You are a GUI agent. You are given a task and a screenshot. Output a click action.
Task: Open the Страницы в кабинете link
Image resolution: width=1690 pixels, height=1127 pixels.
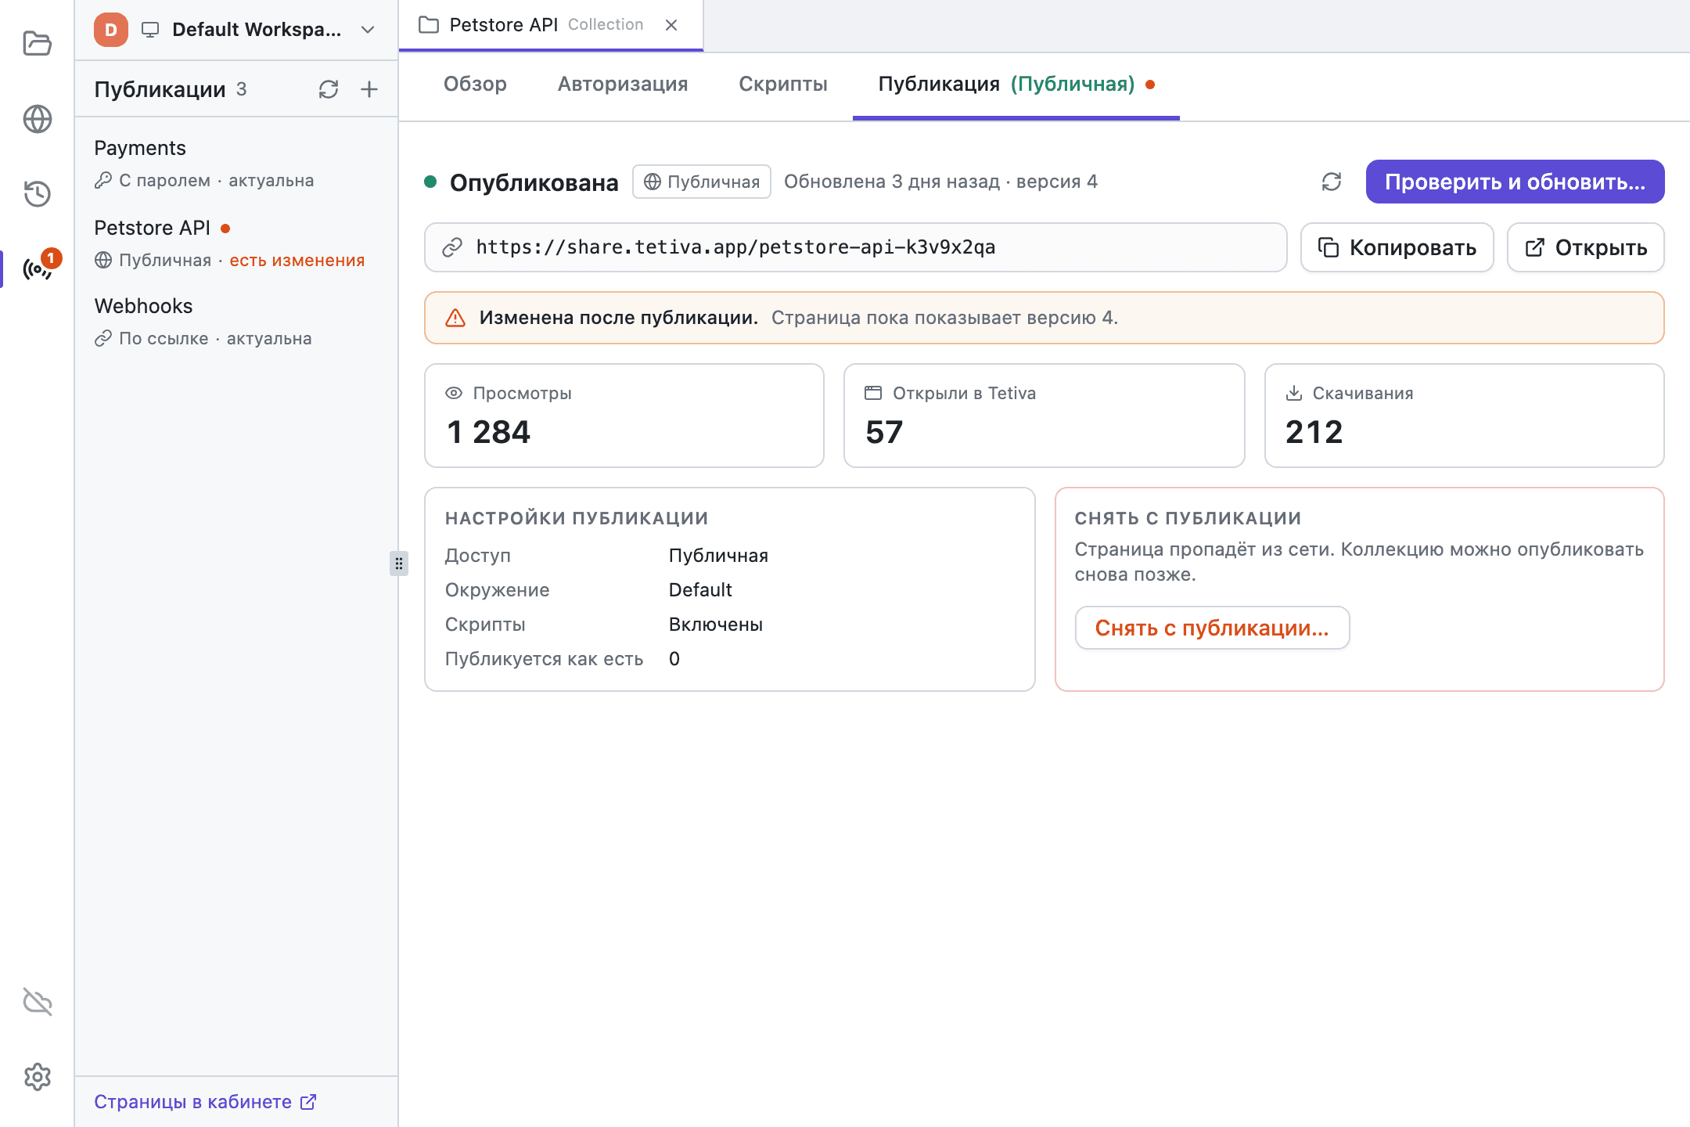205,1102
